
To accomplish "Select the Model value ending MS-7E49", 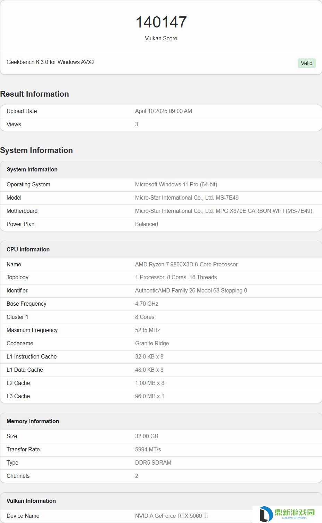I will click(187, 198).
